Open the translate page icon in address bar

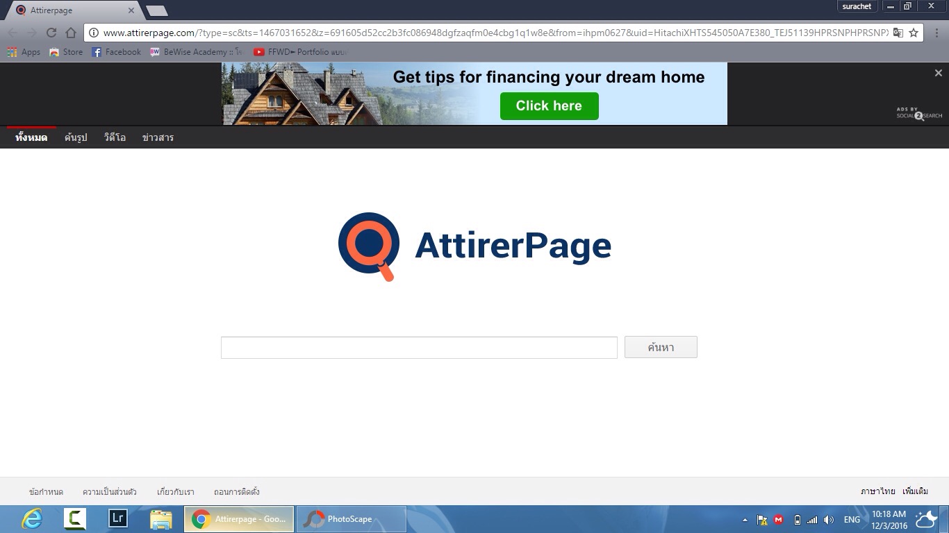tap(898, 33)
